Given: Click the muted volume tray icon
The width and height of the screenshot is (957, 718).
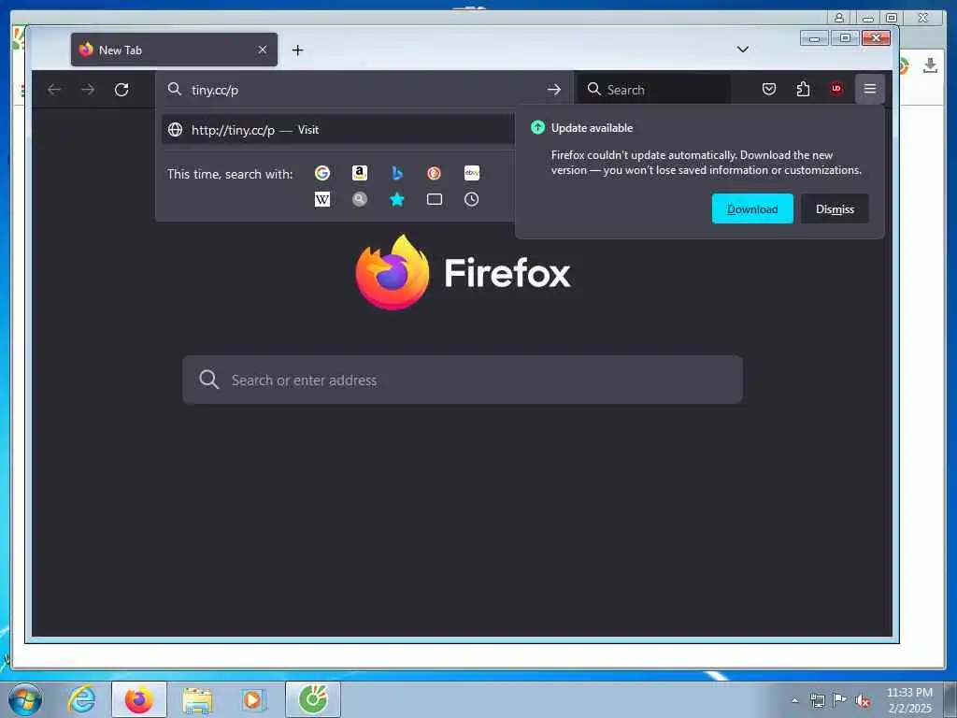Looking at the screenshot, I should 863,701.
